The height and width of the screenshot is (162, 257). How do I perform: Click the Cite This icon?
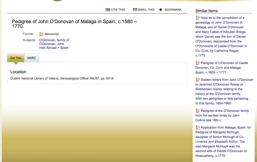[x=108, y=10]
